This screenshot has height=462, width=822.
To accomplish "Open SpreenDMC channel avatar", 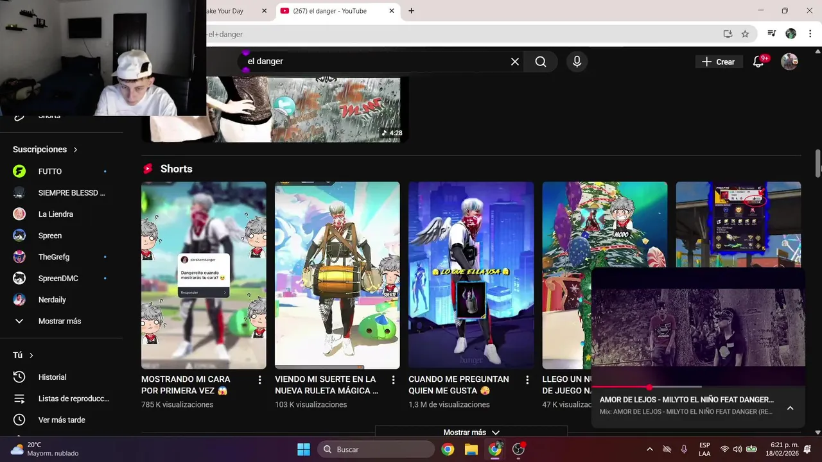I will coord(19,278).
